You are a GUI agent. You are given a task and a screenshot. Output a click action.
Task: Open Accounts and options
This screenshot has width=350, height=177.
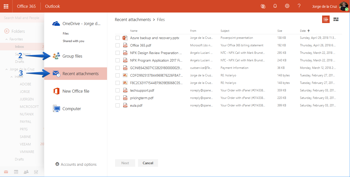point(76,164)
